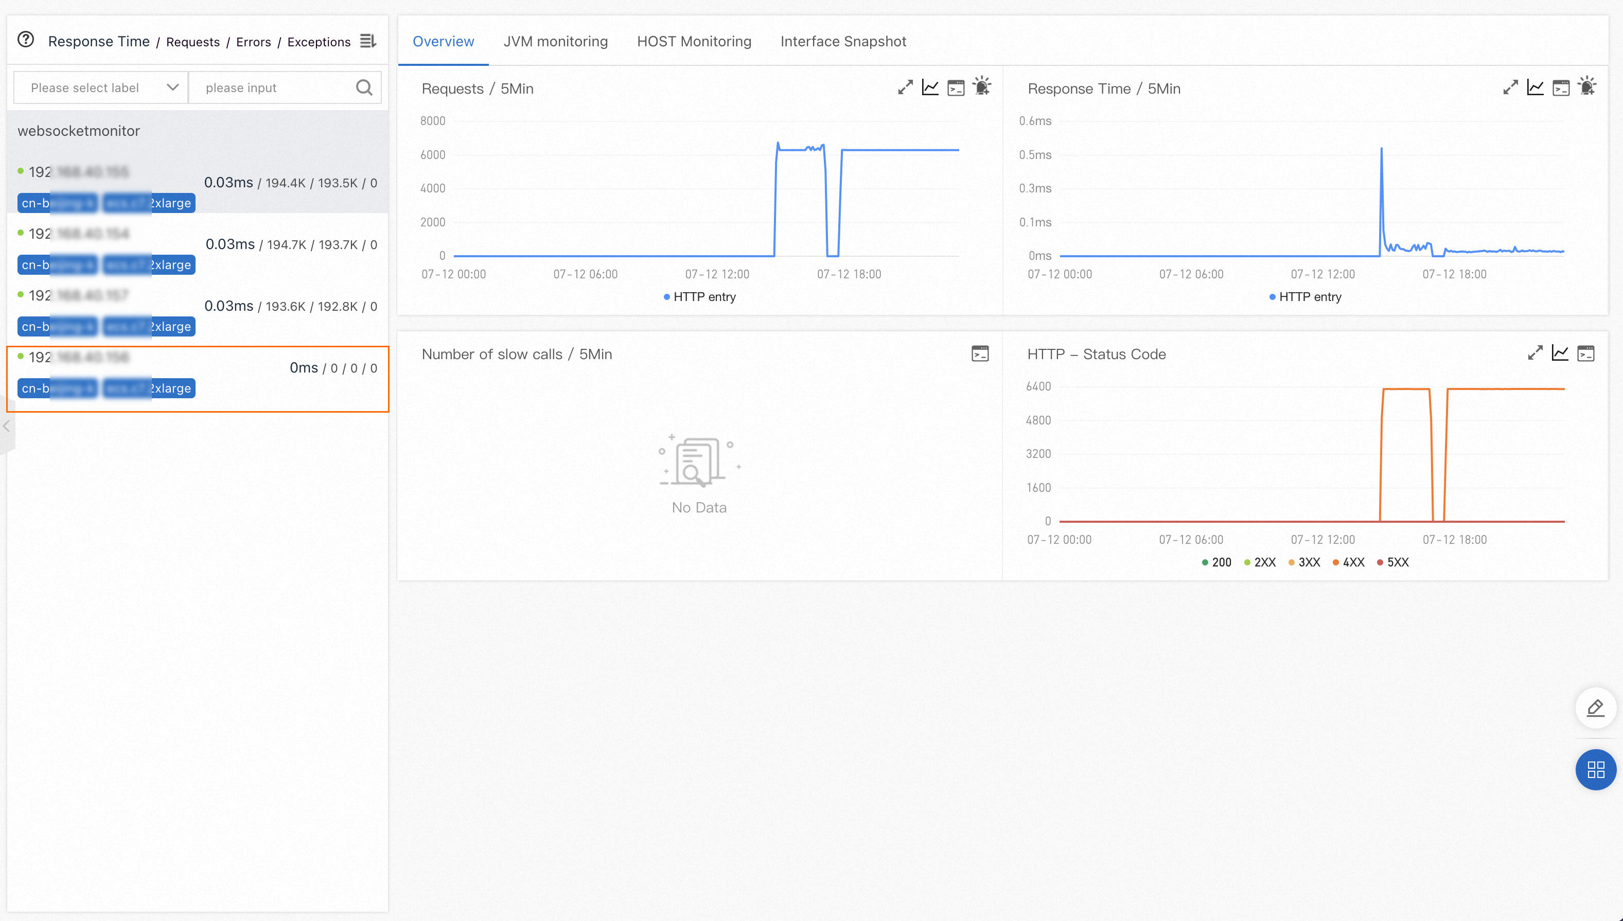Screen dimensions: 1623x921
Task: Collapse the left panel with the side arrow
Action: tap(6, 427)
